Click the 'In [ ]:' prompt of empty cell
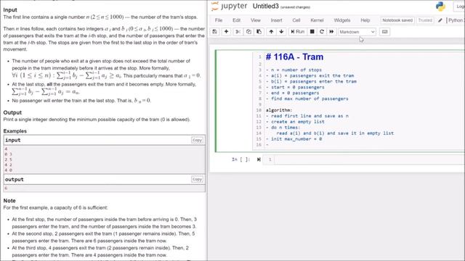The height and width of the screenshot is (261, 465). click(240, 159)
